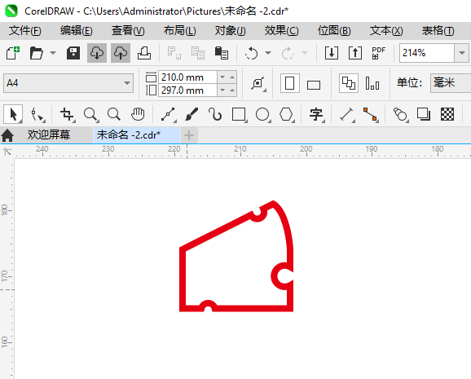Screen dimensions: 471x379
Task: Undo the last action
Action: (x=252, y=53)
